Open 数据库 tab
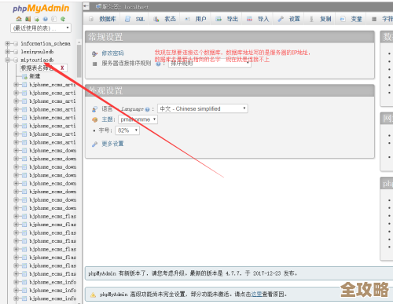393x304 pixels. coord(103,19)
